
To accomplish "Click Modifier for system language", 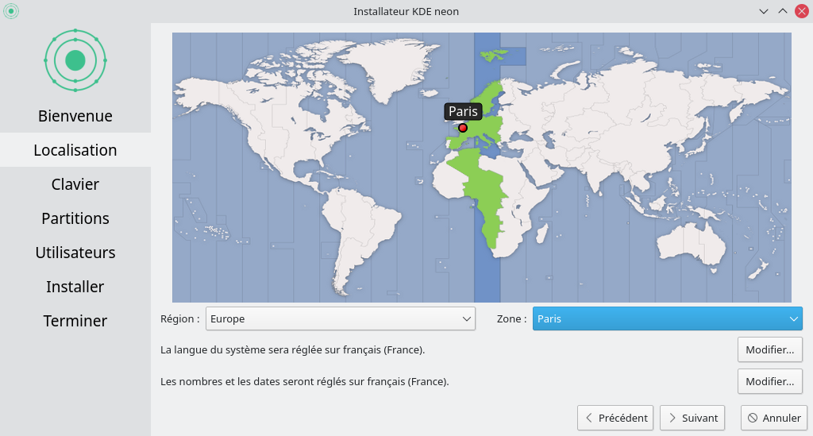I will tap(769, 350).
